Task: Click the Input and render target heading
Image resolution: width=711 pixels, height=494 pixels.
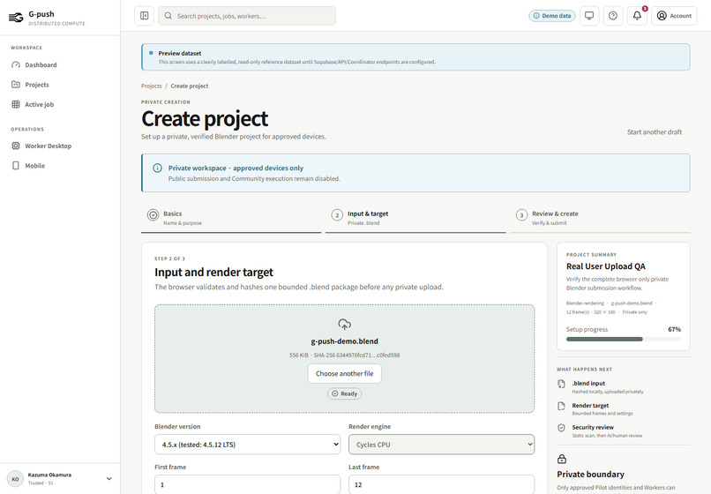Action: tap(213, 273)
